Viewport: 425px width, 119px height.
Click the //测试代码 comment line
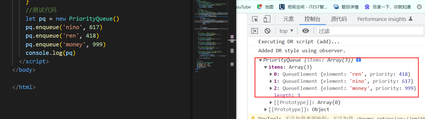click(41, 10)
